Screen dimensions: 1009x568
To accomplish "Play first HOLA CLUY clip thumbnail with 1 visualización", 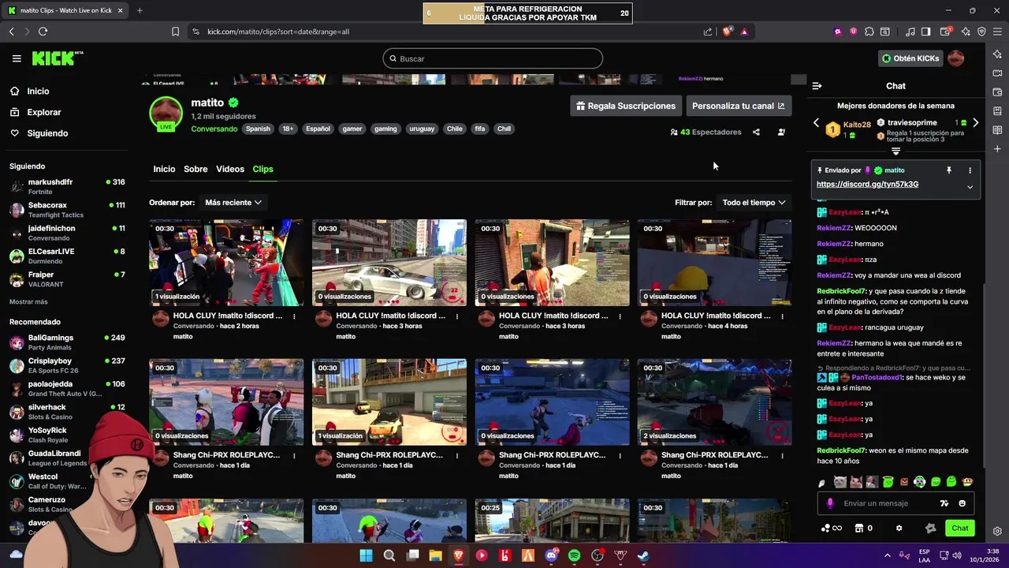I will tap(226, 262).
